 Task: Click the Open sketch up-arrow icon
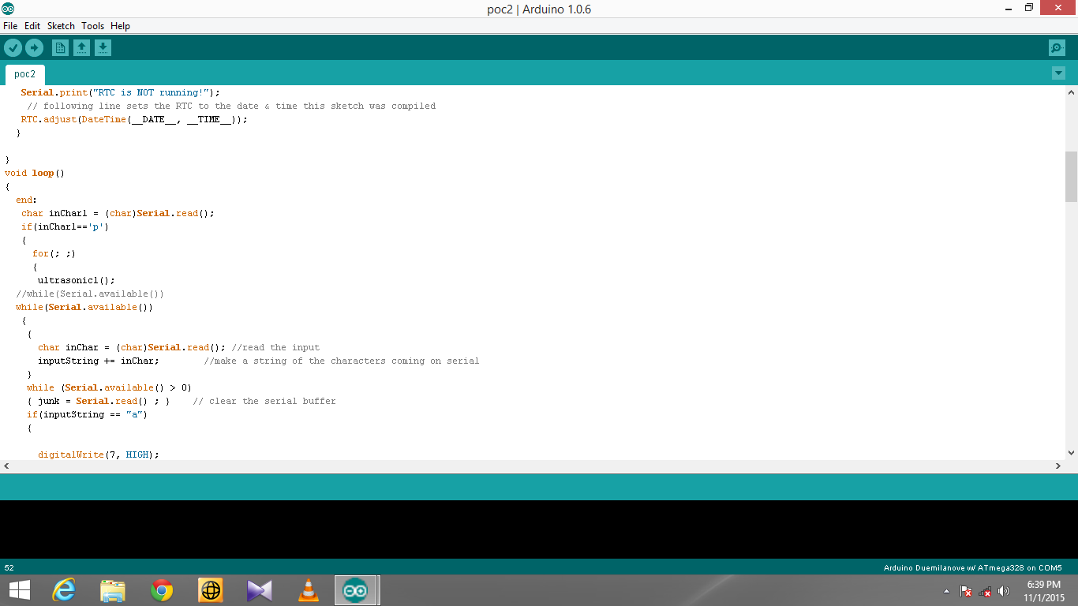81,48
